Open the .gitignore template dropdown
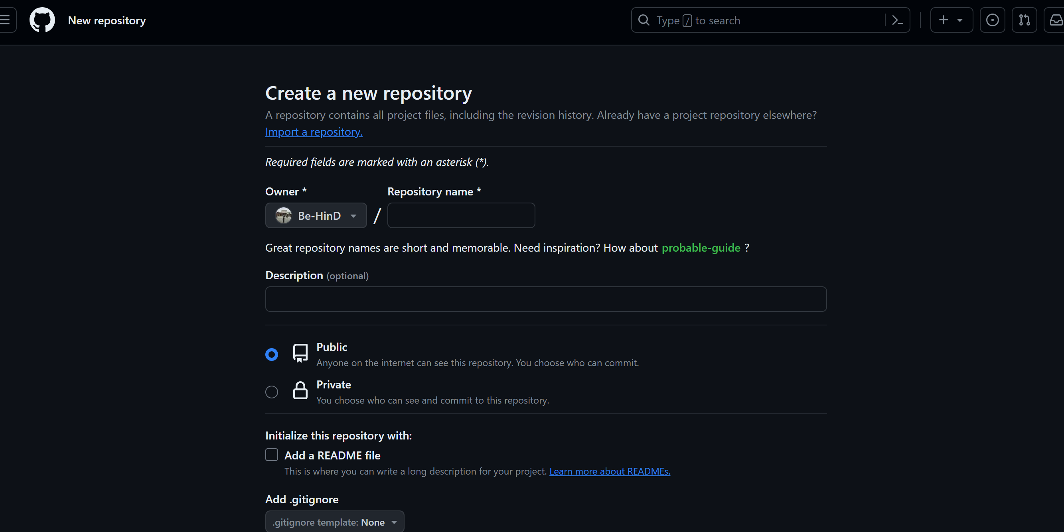Viewport: 1064px width, 532px height. tap(335, 522)
